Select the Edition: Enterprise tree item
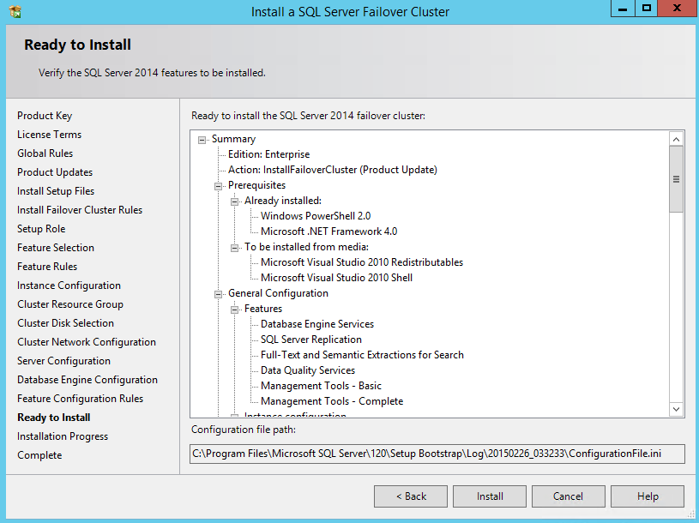The width and height of the screenshot is (699, 523). tap(268, 154)
